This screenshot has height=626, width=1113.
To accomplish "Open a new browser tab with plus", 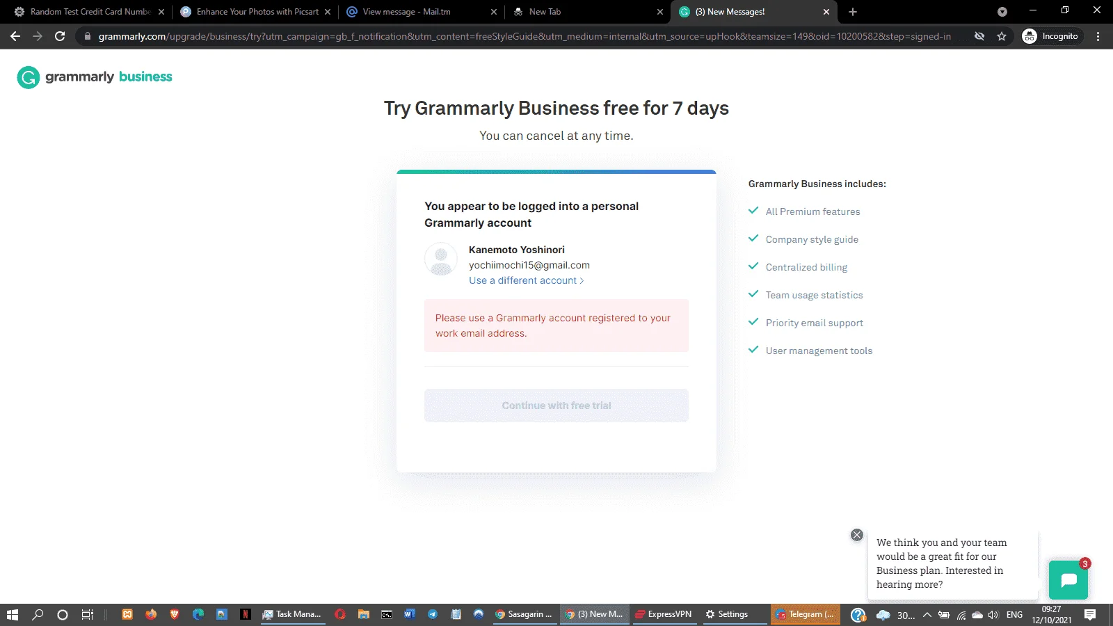I will [x=853, y=12].
